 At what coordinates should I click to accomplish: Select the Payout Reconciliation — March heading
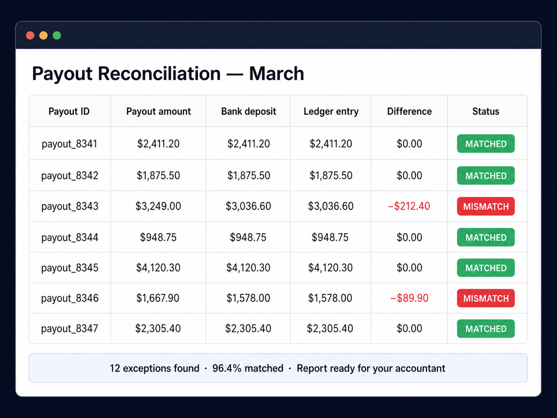[168, 73]
